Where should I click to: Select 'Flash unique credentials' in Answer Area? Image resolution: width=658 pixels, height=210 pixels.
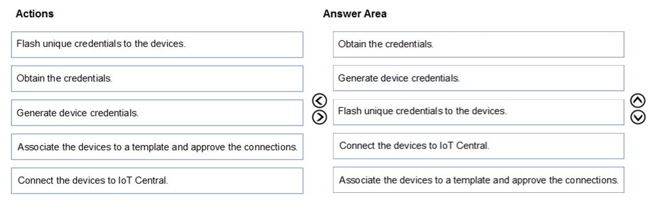[x=479, y=112]
